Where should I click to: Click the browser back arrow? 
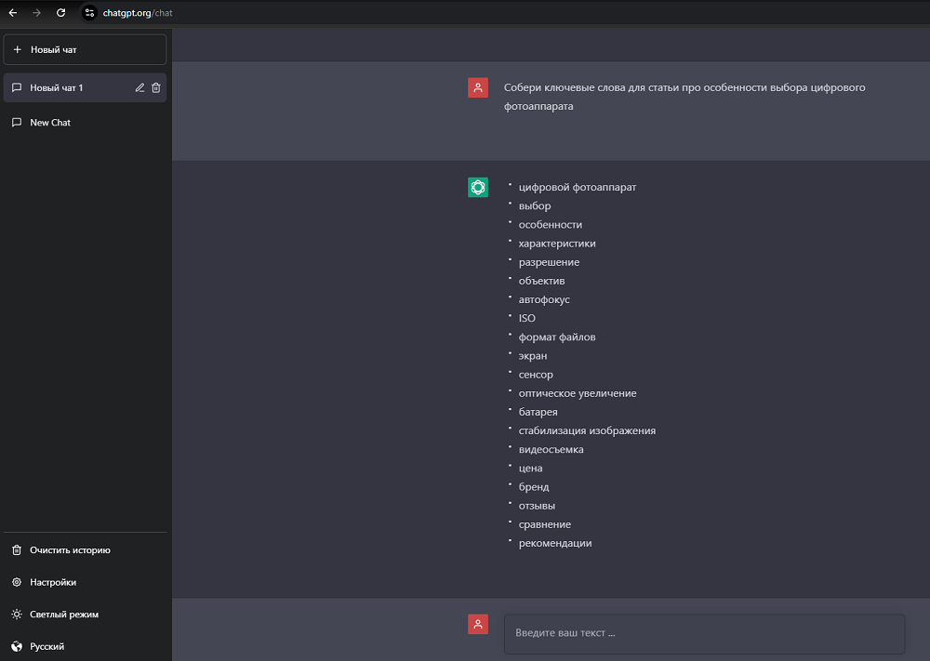coord(13,13)
